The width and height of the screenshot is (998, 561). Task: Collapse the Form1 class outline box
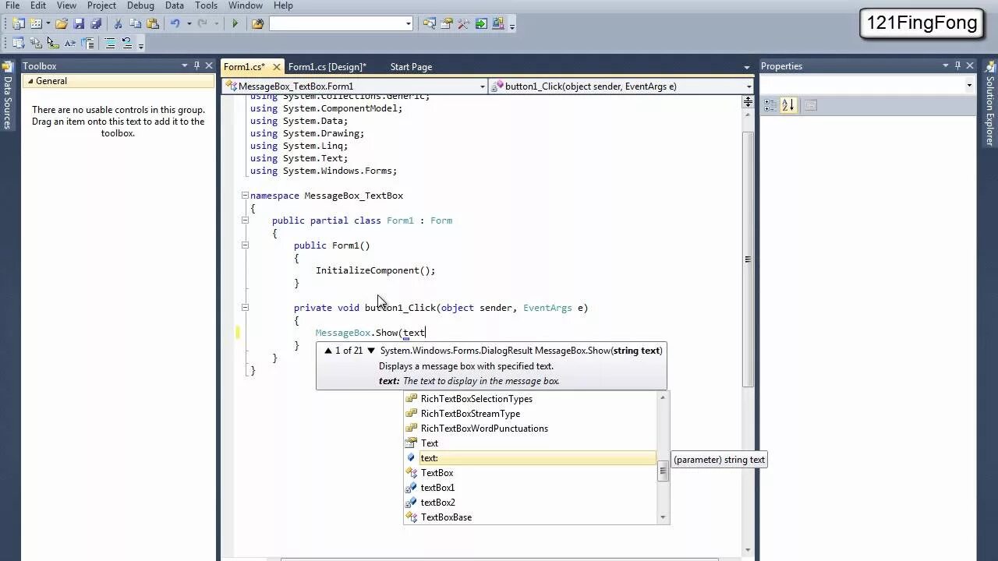click(x=244, y=221)
